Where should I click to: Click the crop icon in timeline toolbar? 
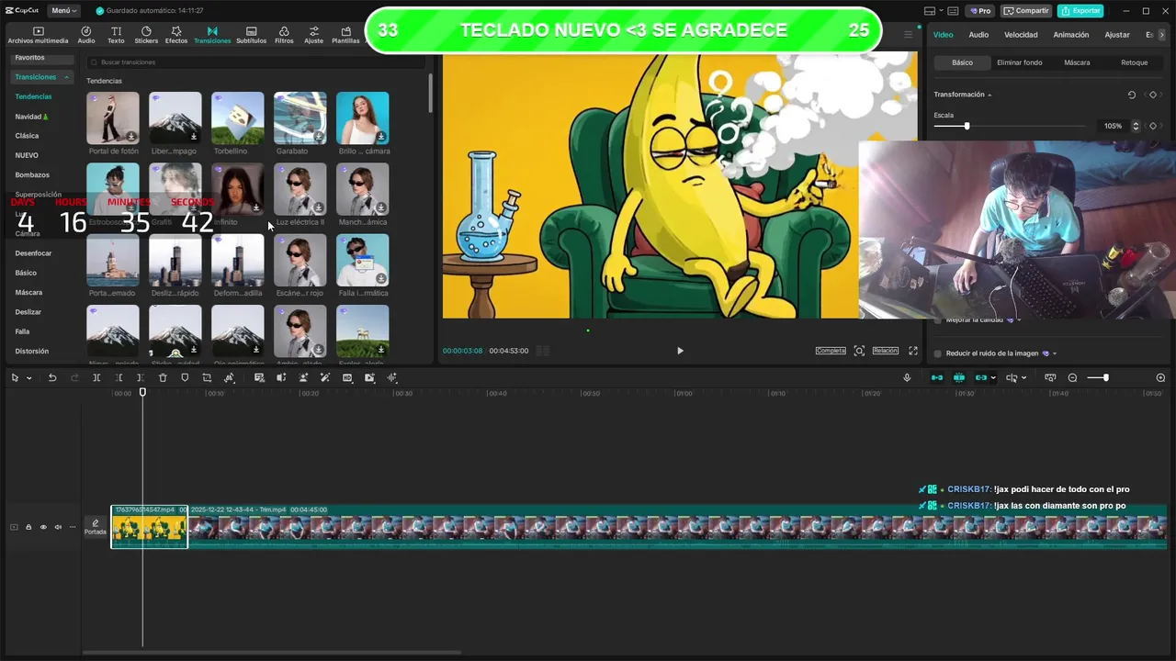pos(207,377)
